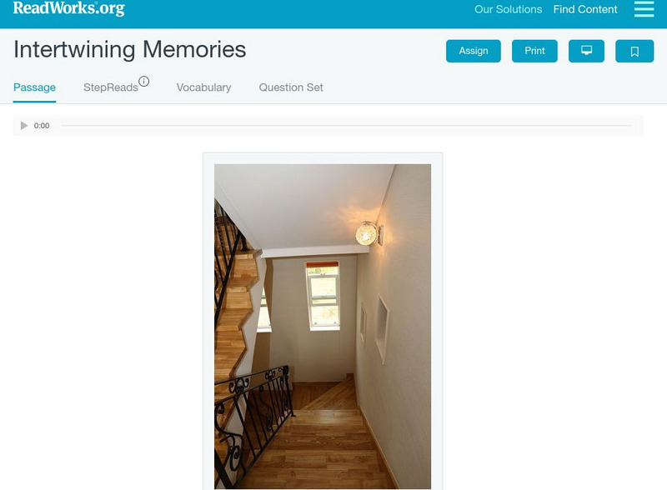This screenshot has height=490, width=667.
Task: Click the bookmark icon button
Action: (x=634, y=51)
